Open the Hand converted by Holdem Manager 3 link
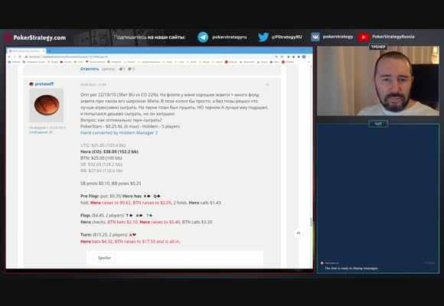Image resolution: width=444 pixels, height=306 pixels. pyautogui.click(x=119, y=132)
